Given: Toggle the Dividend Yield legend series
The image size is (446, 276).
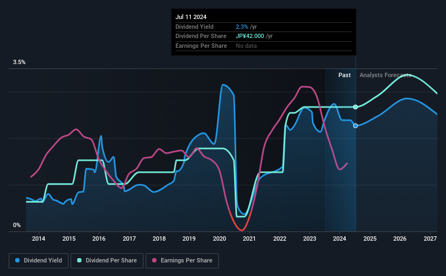Looking at the screenshot, I should coord(39,261).
